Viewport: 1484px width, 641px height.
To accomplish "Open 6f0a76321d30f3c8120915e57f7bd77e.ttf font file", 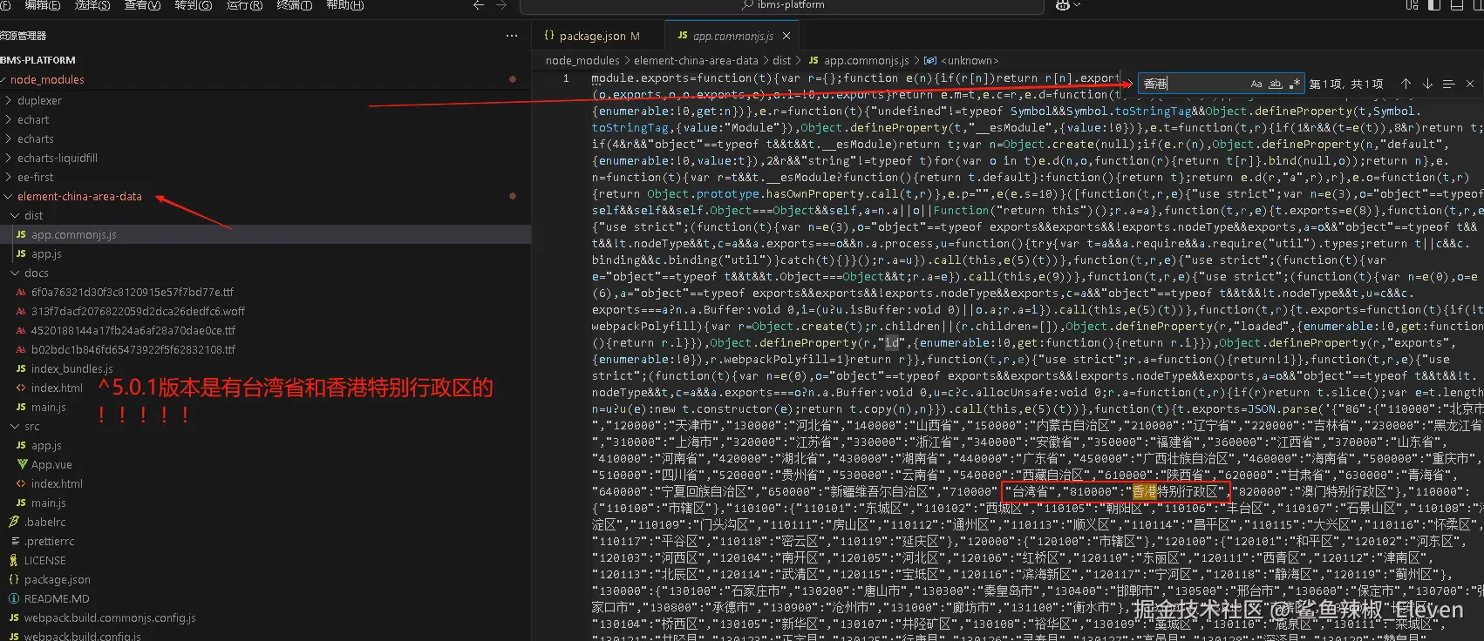I will click(265, 292).
